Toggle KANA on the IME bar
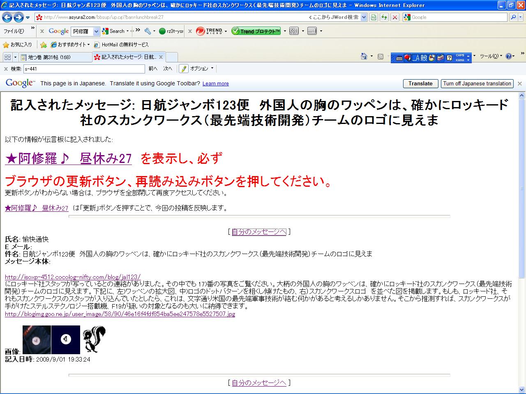This screenshot has width=526, height=394. (460, 60)
